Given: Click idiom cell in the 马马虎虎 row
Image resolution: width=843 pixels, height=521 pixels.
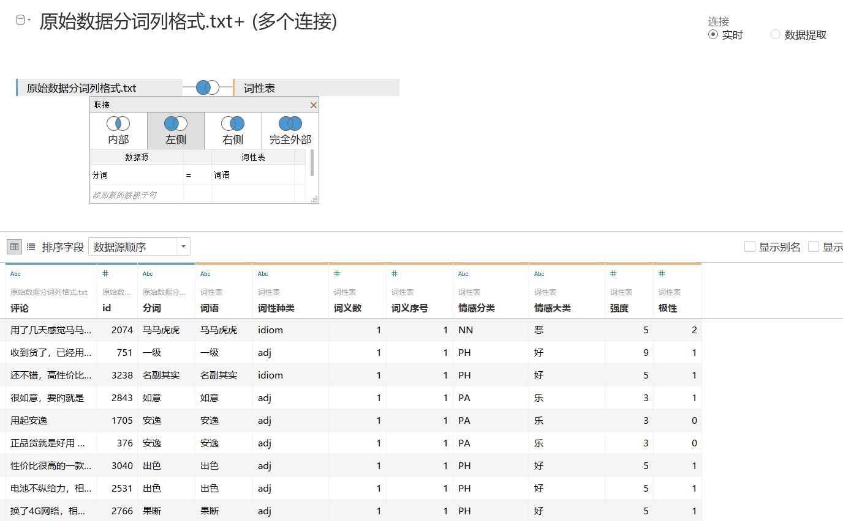Looking at the screenshot, I should [x=291, y=330].
